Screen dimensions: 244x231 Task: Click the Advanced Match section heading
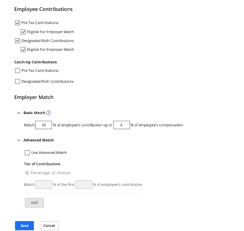click(x=38, y=140)
